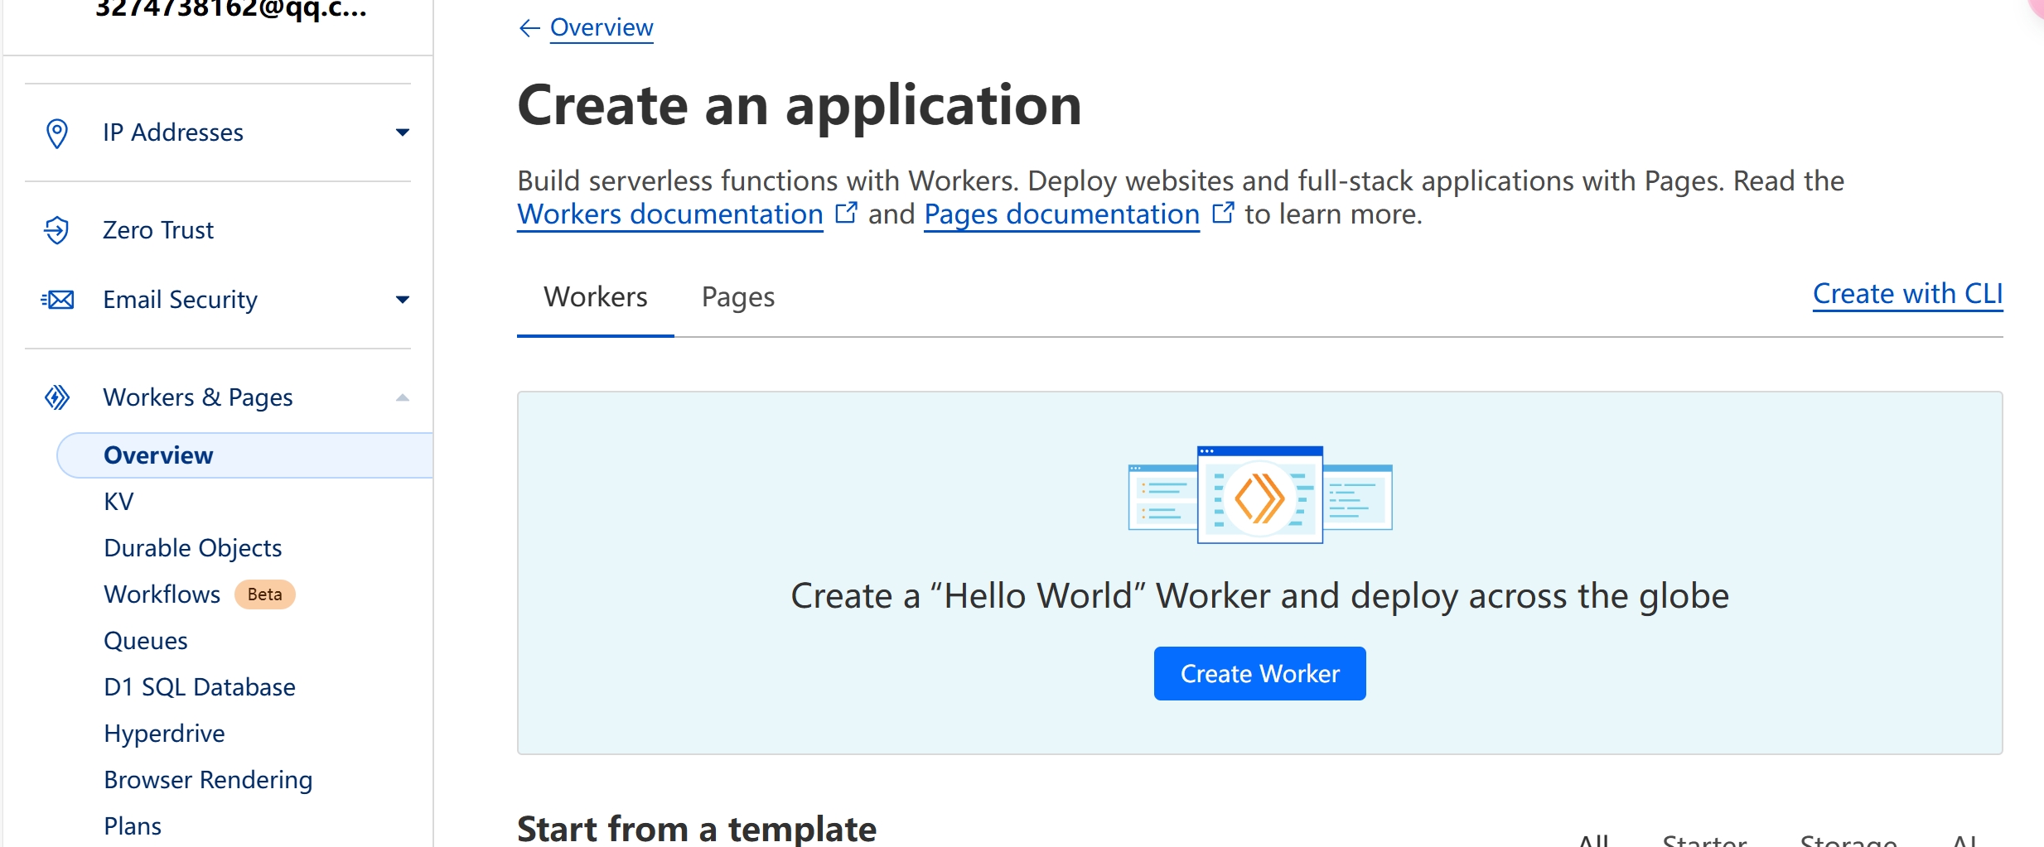Open KV in the sidebar

point(118,502)
